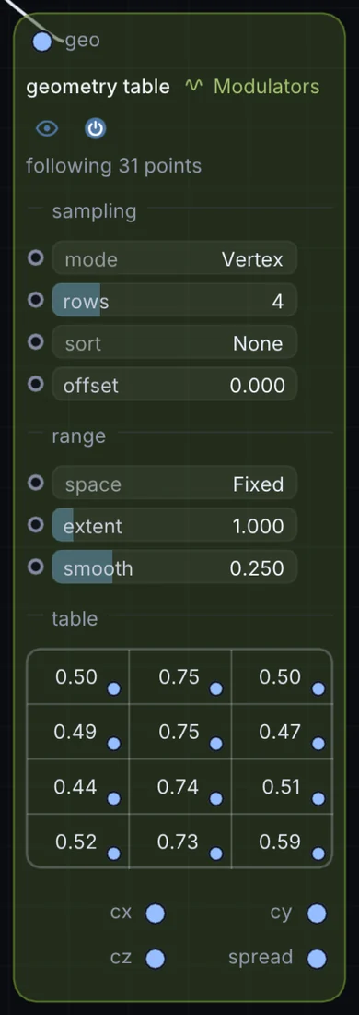
Task: Toggle the node power button
Action: [x=96, y=129]
